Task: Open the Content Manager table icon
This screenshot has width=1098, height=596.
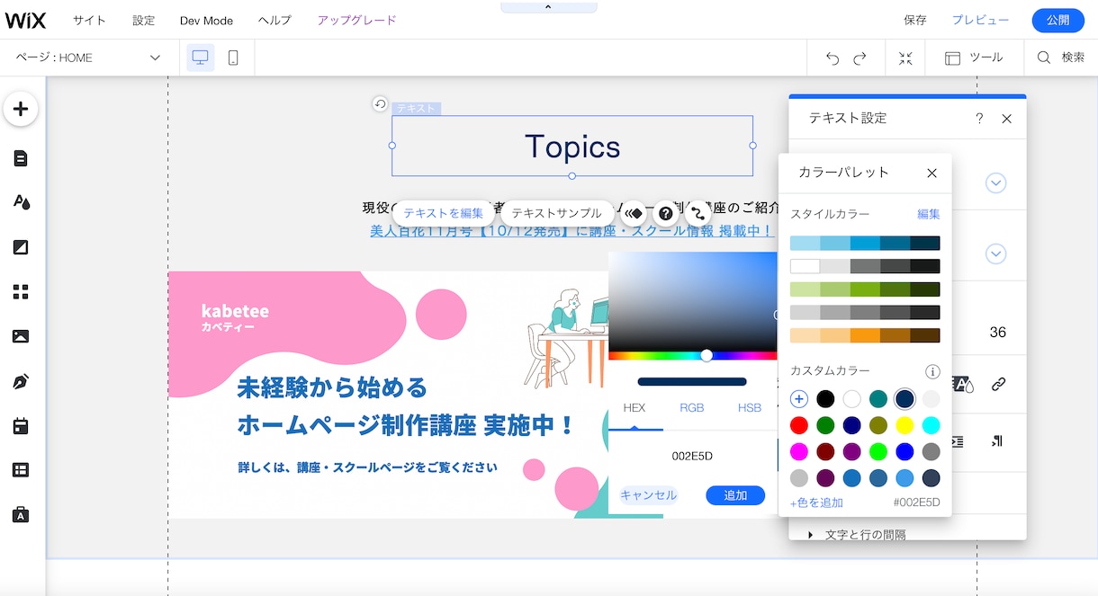Action: [x=21, y=470]
